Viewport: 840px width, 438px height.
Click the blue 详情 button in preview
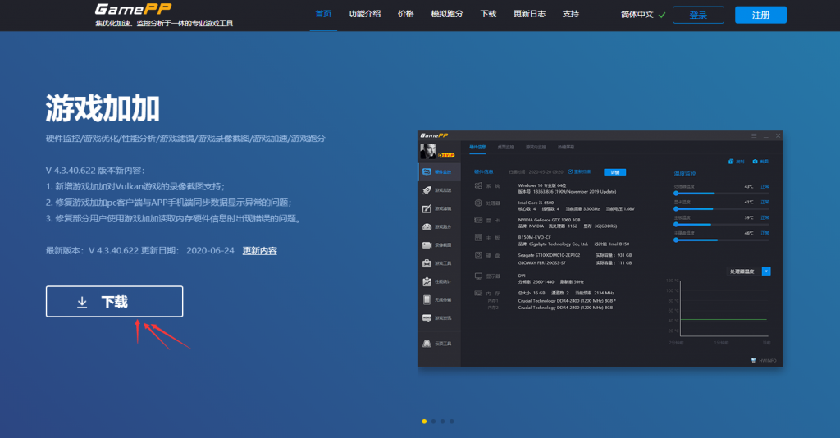pos(615,172)
